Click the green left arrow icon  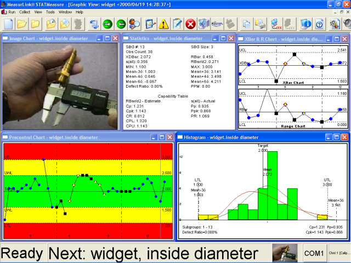pos(121,24)
